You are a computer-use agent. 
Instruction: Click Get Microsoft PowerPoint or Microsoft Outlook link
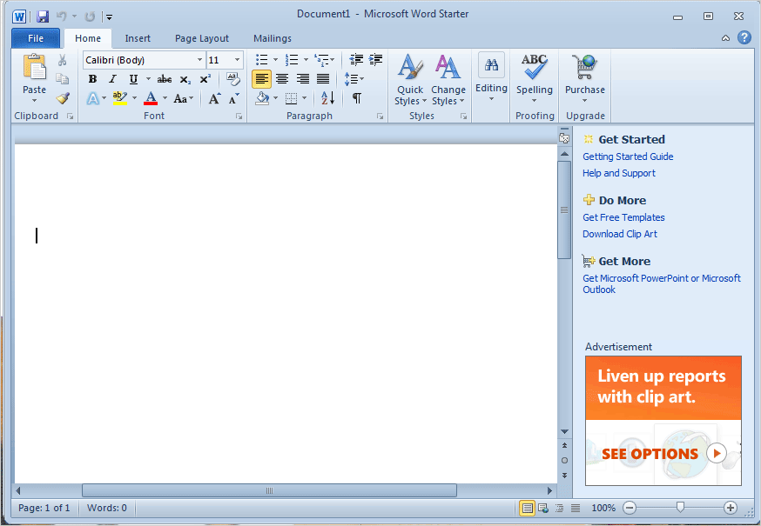(662, 283)
